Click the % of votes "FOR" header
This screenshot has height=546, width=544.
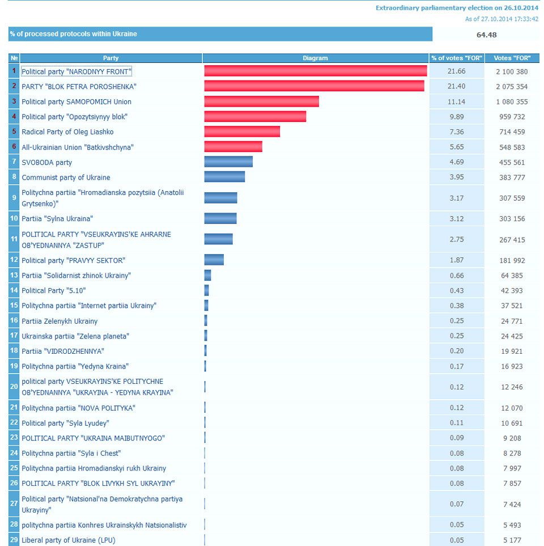456,58
